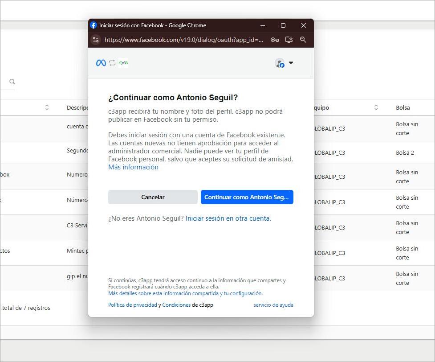Click the password key icon
The height and width of the screenshot is (362, 435).
coord(275,40)
